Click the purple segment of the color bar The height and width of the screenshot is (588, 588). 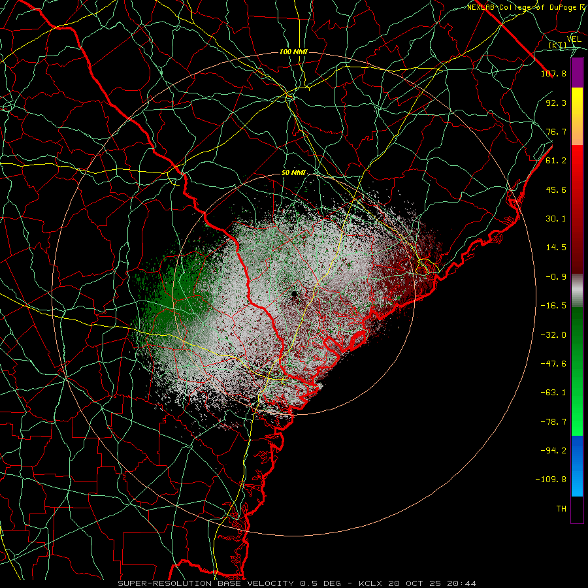[577, 73]
